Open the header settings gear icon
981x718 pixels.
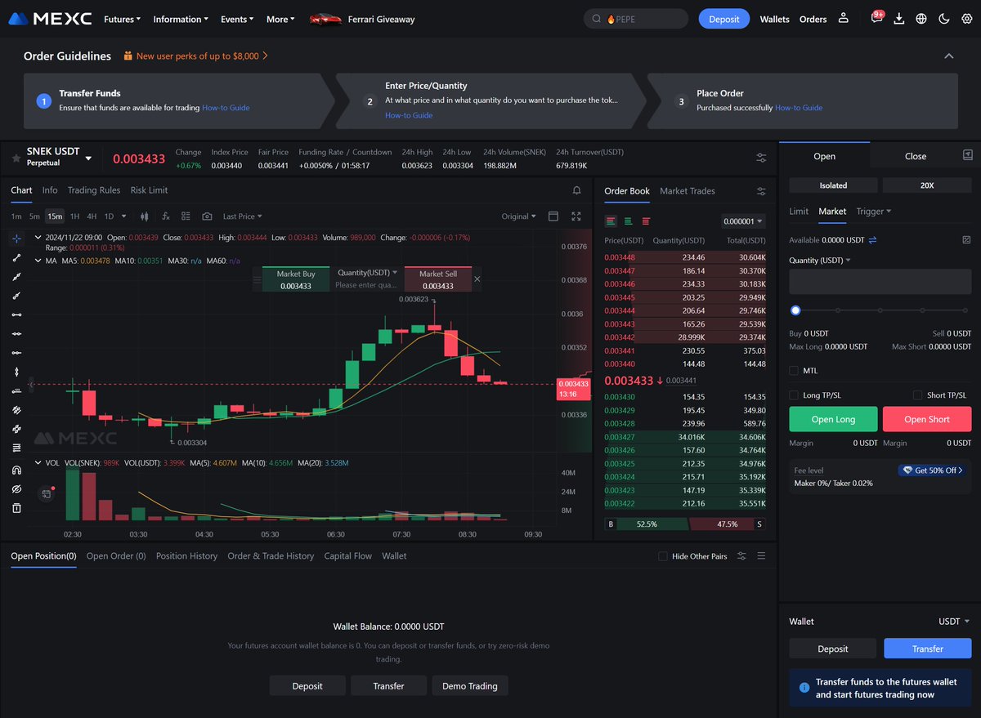[x=966, y=19]
